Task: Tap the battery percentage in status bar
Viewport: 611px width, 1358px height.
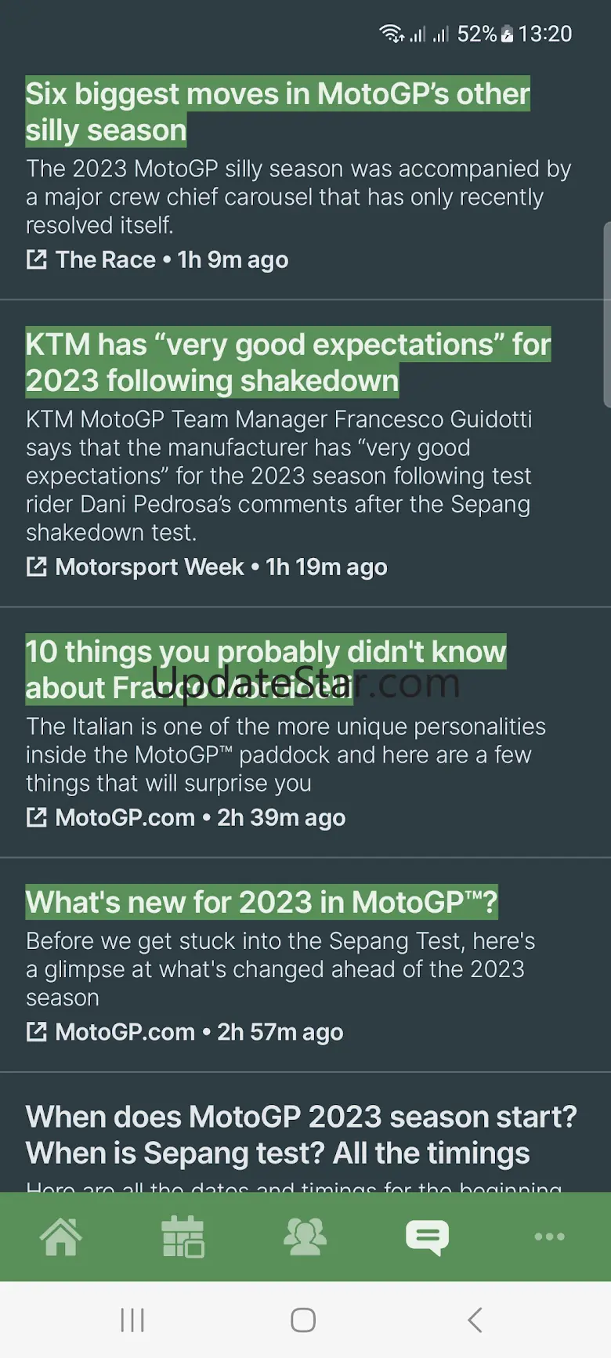Action: point(477,34)
